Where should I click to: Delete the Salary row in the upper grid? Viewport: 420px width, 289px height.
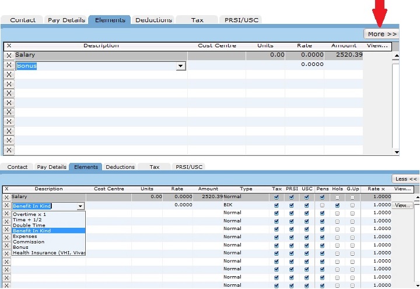point(9,55)
